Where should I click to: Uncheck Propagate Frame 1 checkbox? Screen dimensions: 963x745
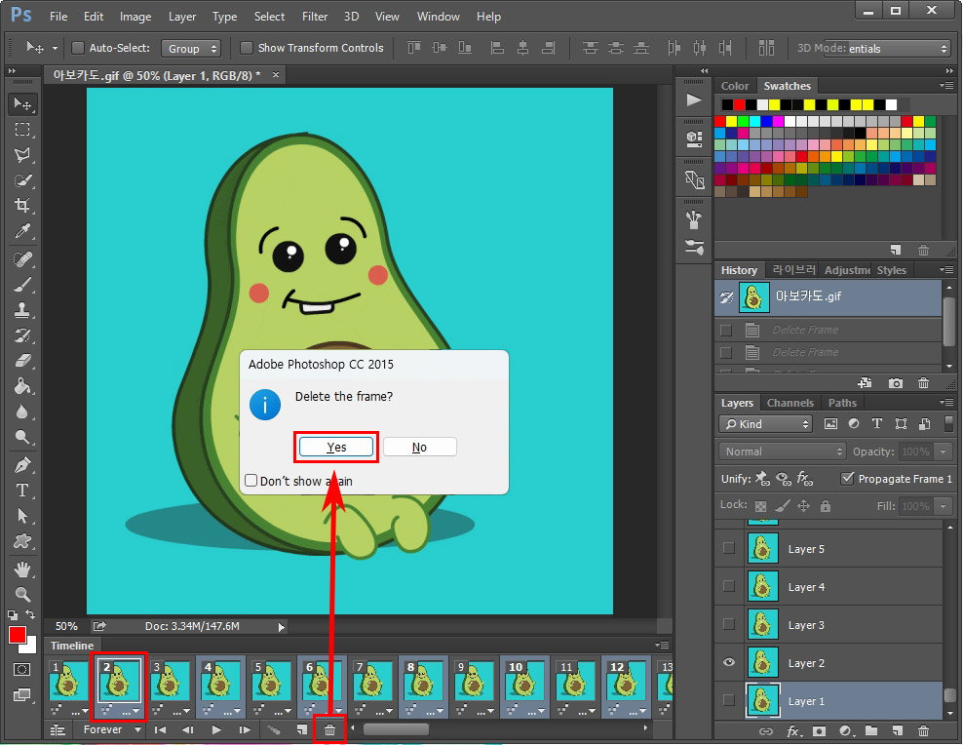[848, 478]
